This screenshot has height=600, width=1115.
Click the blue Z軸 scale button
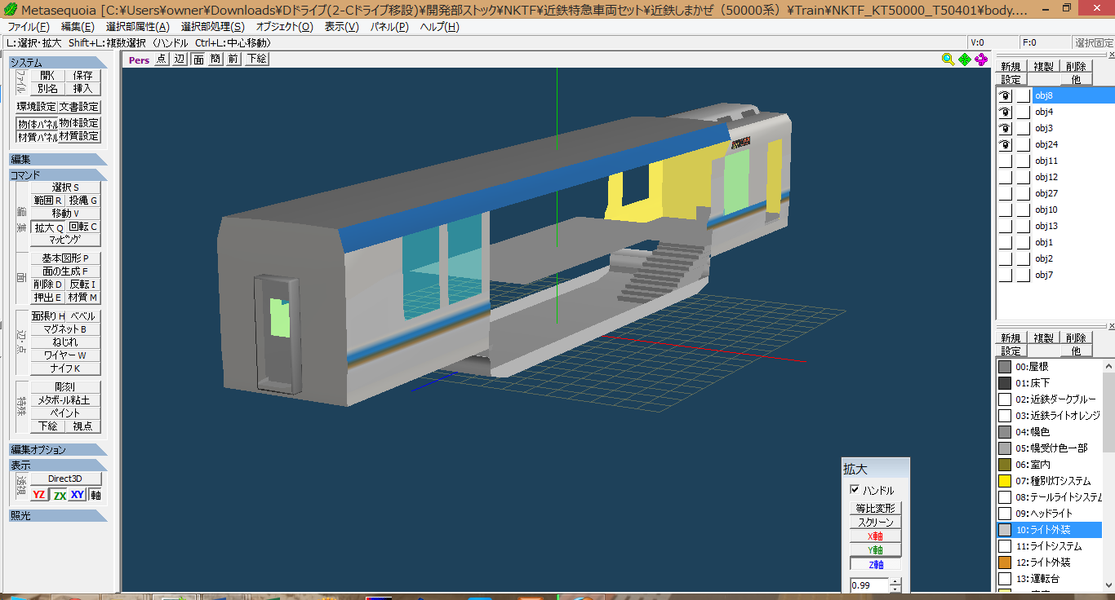click(875, 564)
